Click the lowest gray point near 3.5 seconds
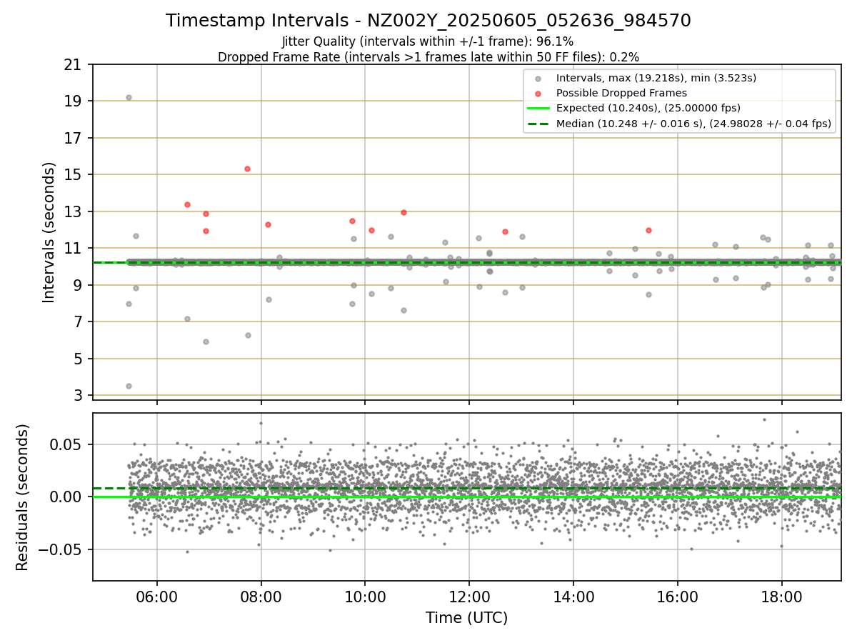The width and height of the screenshot is (857, 643). click(x=129, y=386)
